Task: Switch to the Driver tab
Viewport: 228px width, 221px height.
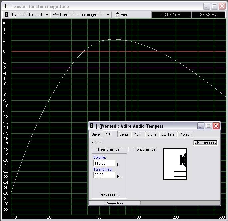Action: pyautogui.click(x=96, y=134)
